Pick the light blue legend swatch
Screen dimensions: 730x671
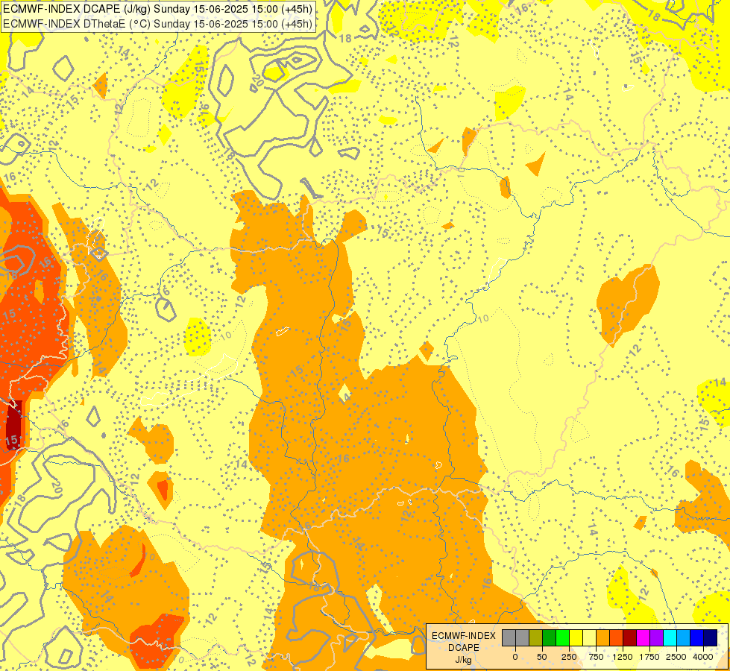click(x=684, y=637)
